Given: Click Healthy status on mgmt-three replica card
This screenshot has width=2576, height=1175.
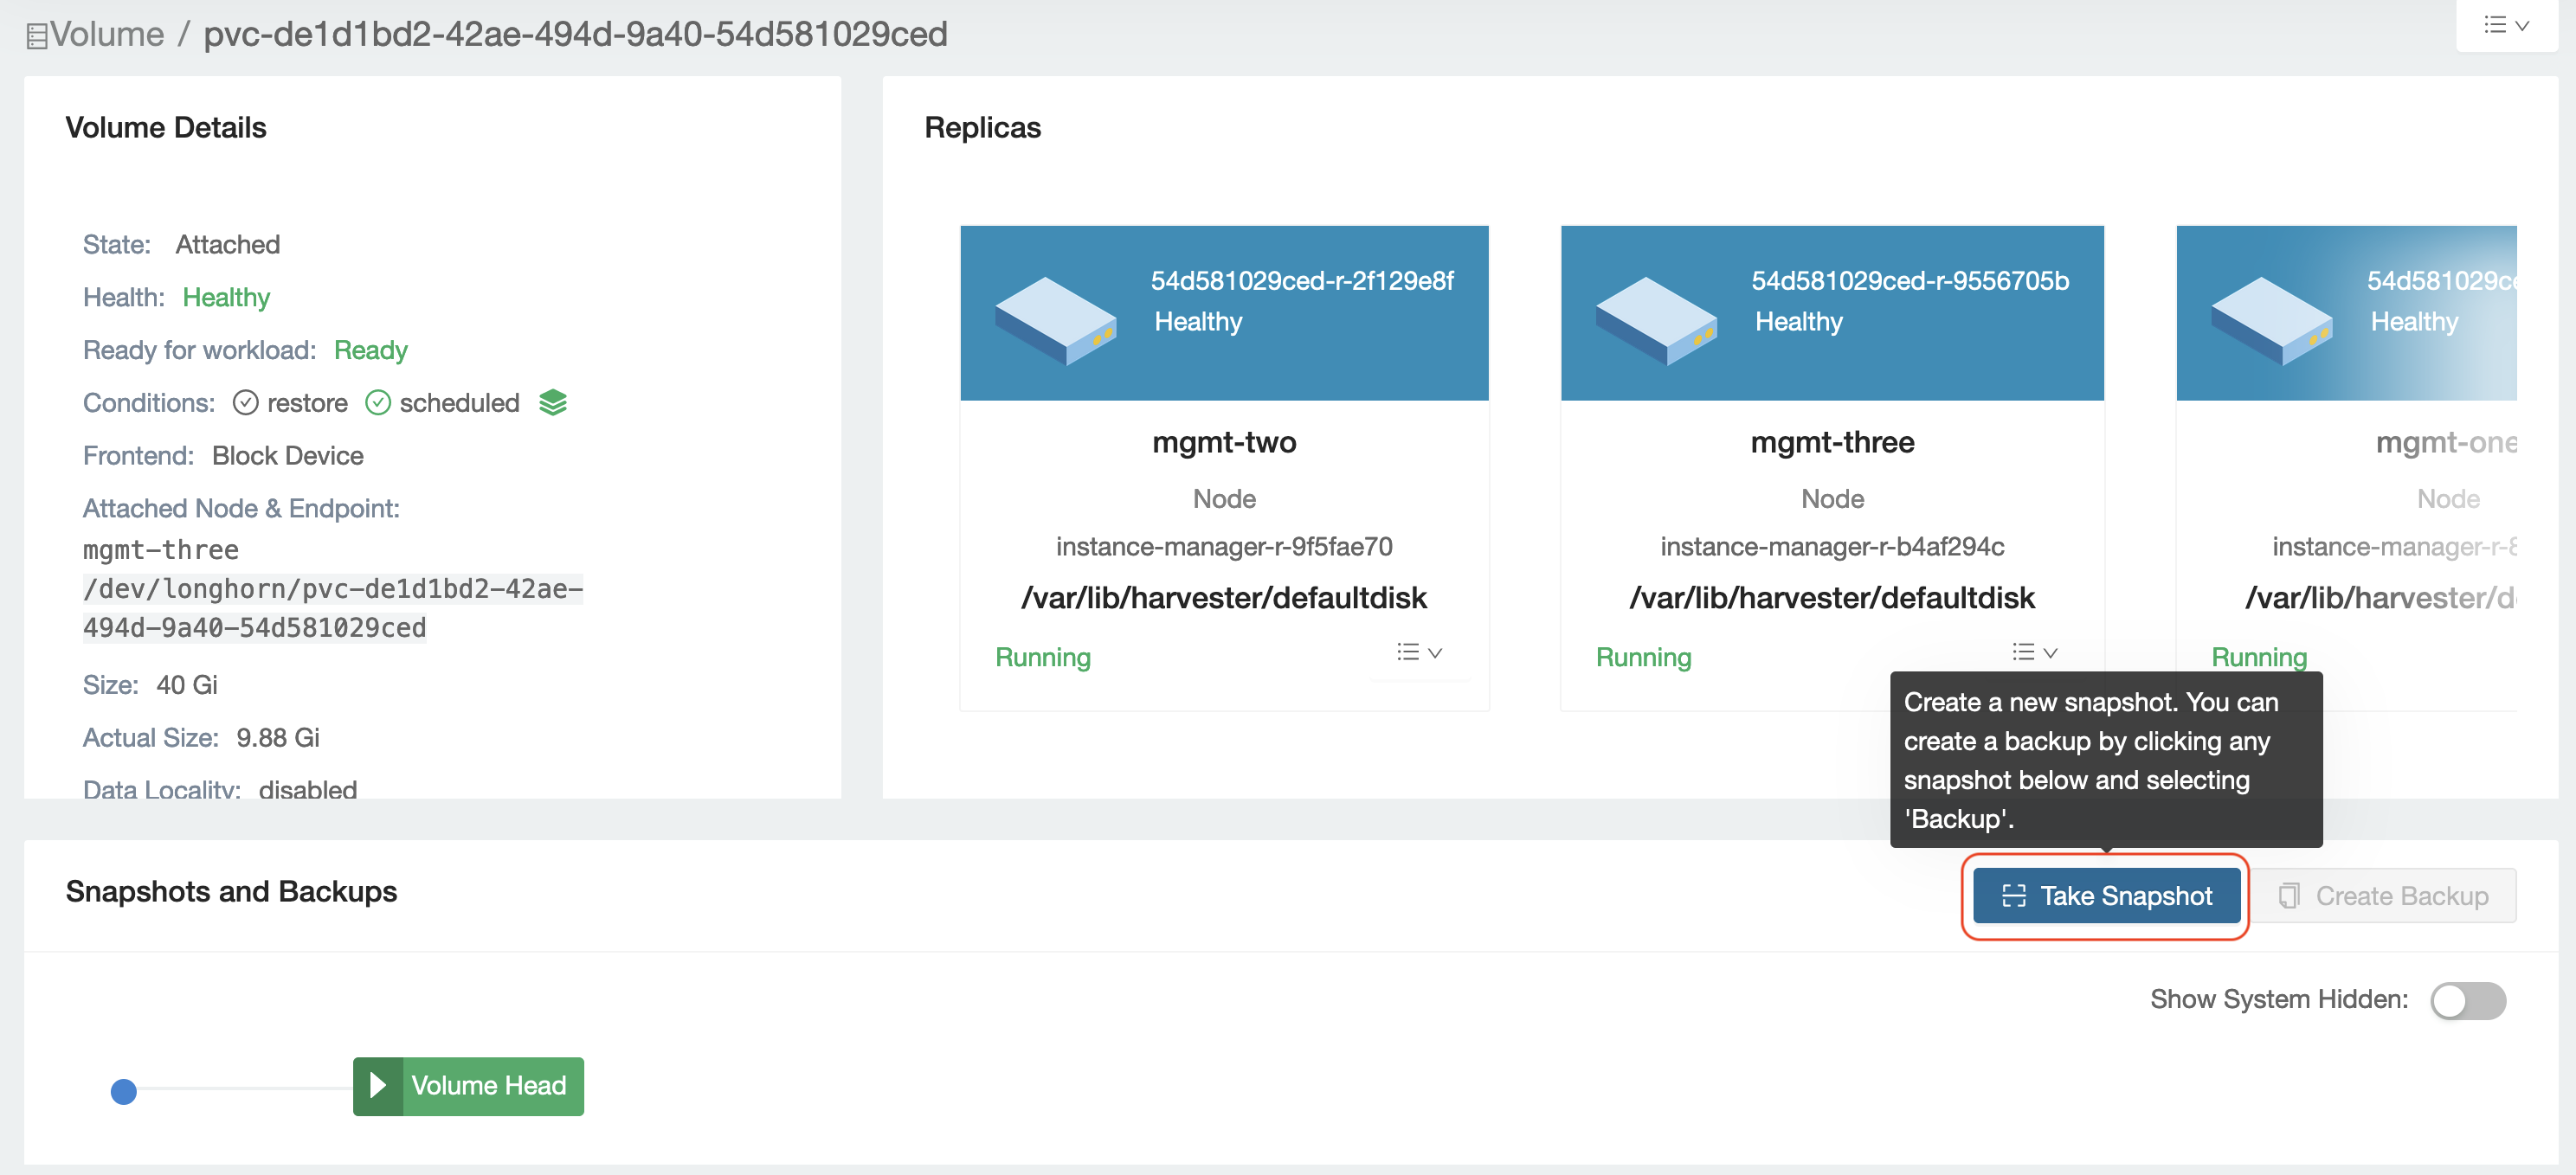Looking at the screenshot, I should click(x=1798, y=321).
